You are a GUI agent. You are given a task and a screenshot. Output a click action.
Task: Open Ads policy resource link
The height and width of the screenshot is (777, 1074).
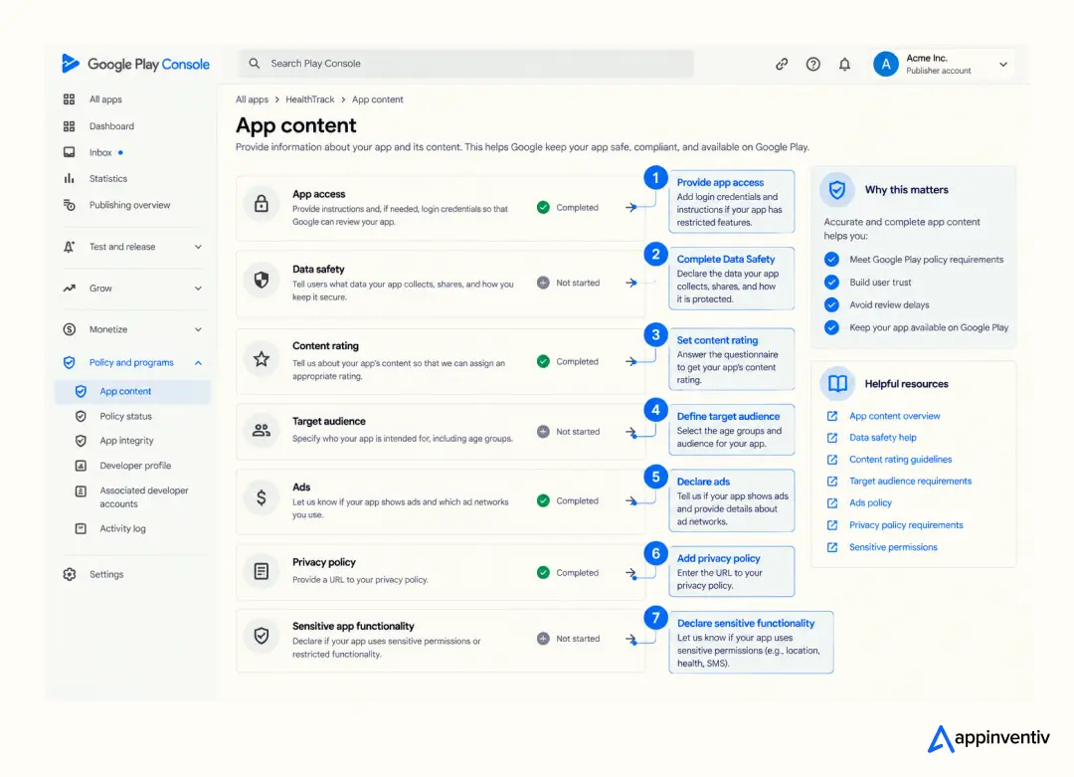[x=870, y=503]
